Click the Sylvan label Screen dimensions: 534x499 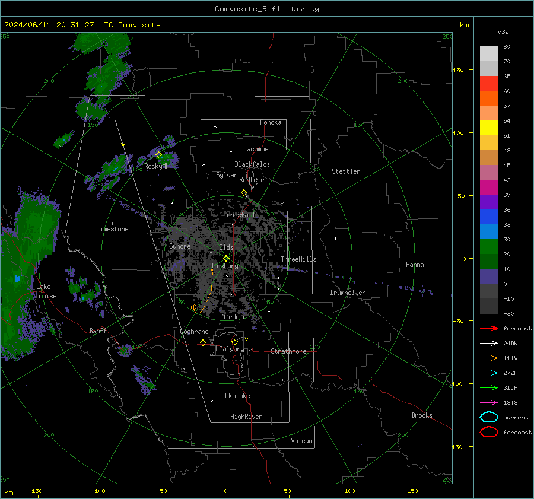point(227,175)
